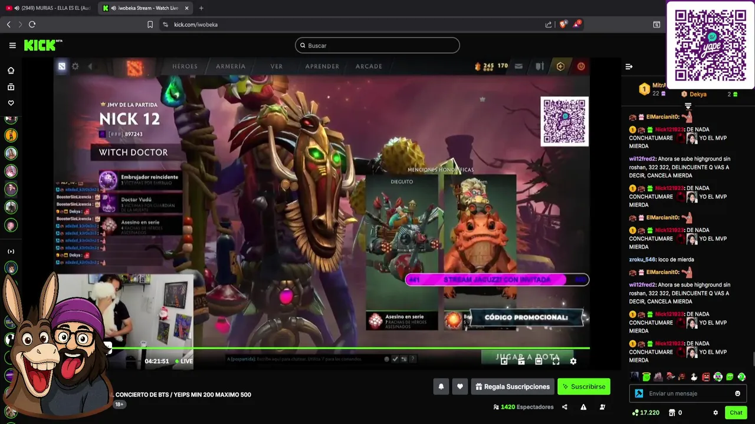Viewport: 755px width, 424px height.
Task: Send message with Chat button
Action: click(x=736, y=413)
